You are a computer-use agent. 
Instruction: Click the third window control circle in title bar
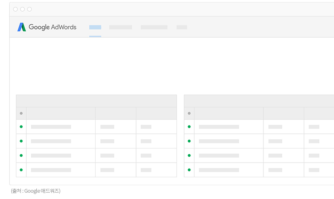(x=29, y=9)
